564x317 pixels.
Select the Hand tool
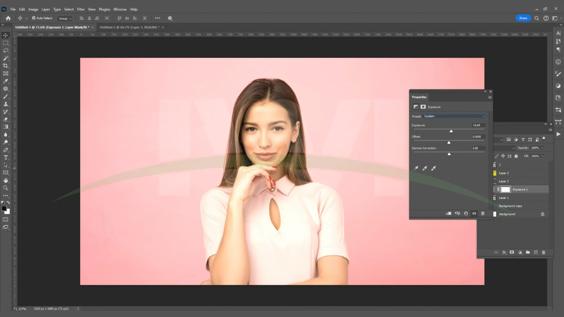pos(6,180)
